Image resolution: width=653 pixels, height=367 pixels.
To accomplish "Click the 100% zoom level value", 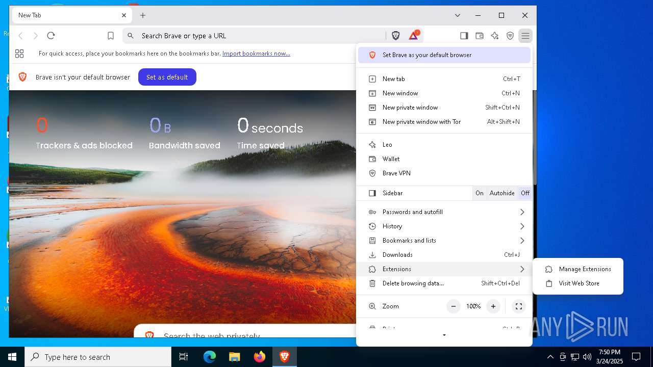I will [x=473, y=306].
